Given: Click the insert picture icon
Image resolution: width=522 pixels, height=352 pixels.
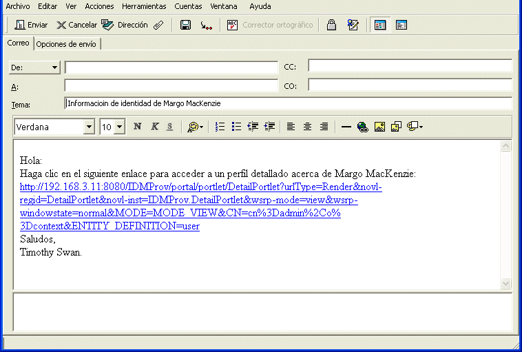Looking at the screenshot, I should (379, 127).
